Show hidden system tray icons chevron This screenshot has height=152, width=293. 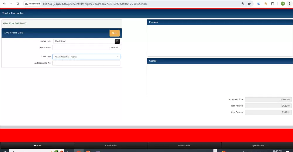click(x=215, y=151)
